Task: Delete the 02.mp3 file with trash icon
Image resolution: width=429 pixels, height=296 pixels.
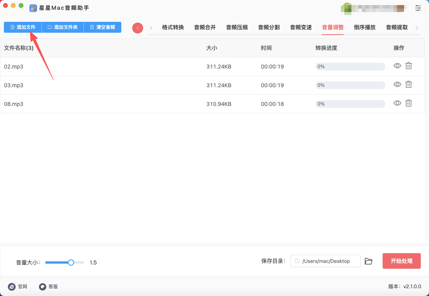Action: tap(408, 66)
